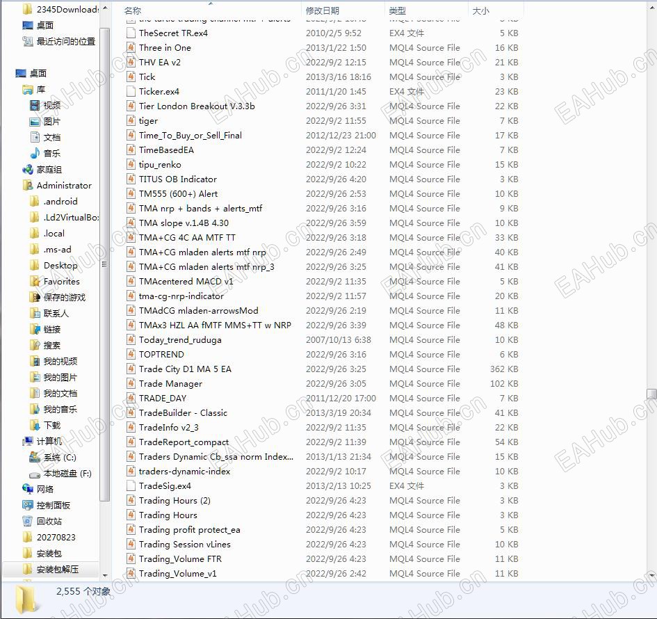Select the Today_trend_ruduga file
Viewport: 657px width, 619px height.
[x=180, y=339]
